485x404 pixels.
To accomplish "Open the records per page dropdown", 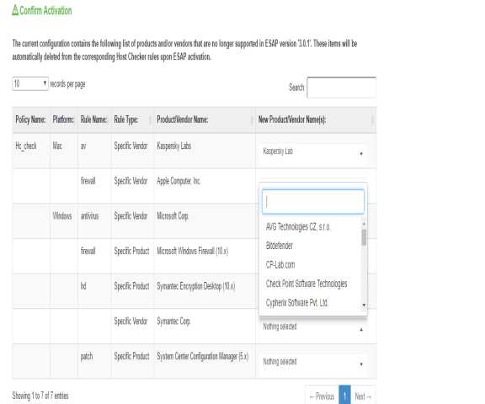I will click(x=30, y=84).
